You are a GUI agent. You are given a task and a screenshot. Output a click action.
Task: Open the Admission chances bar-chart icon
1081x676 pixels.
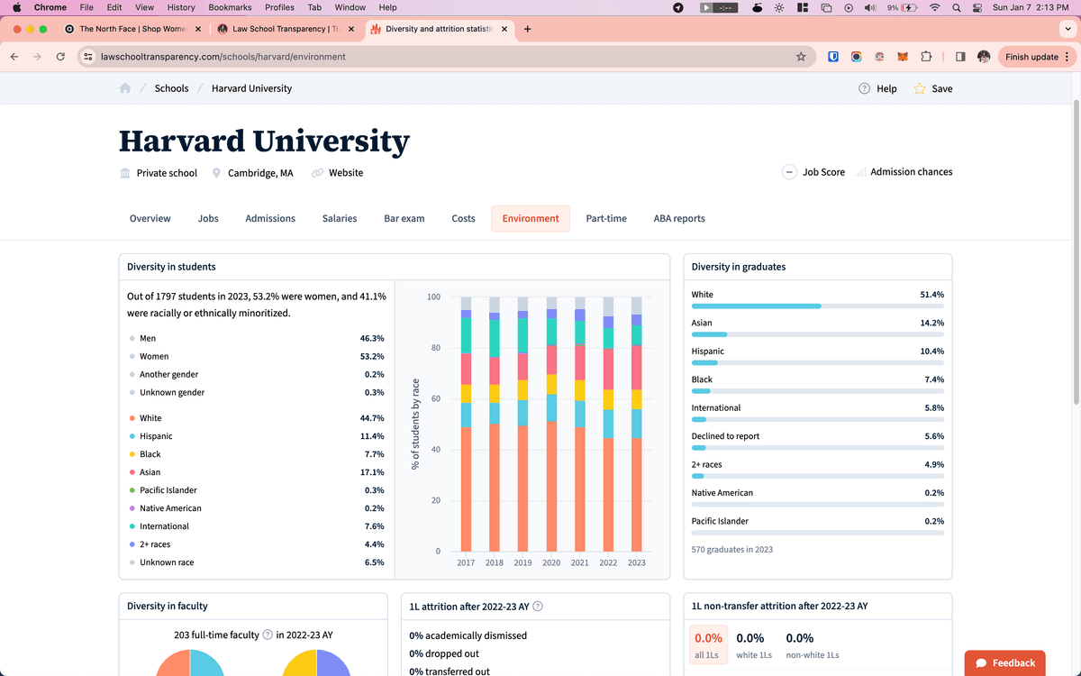click(x=862, y=171)
